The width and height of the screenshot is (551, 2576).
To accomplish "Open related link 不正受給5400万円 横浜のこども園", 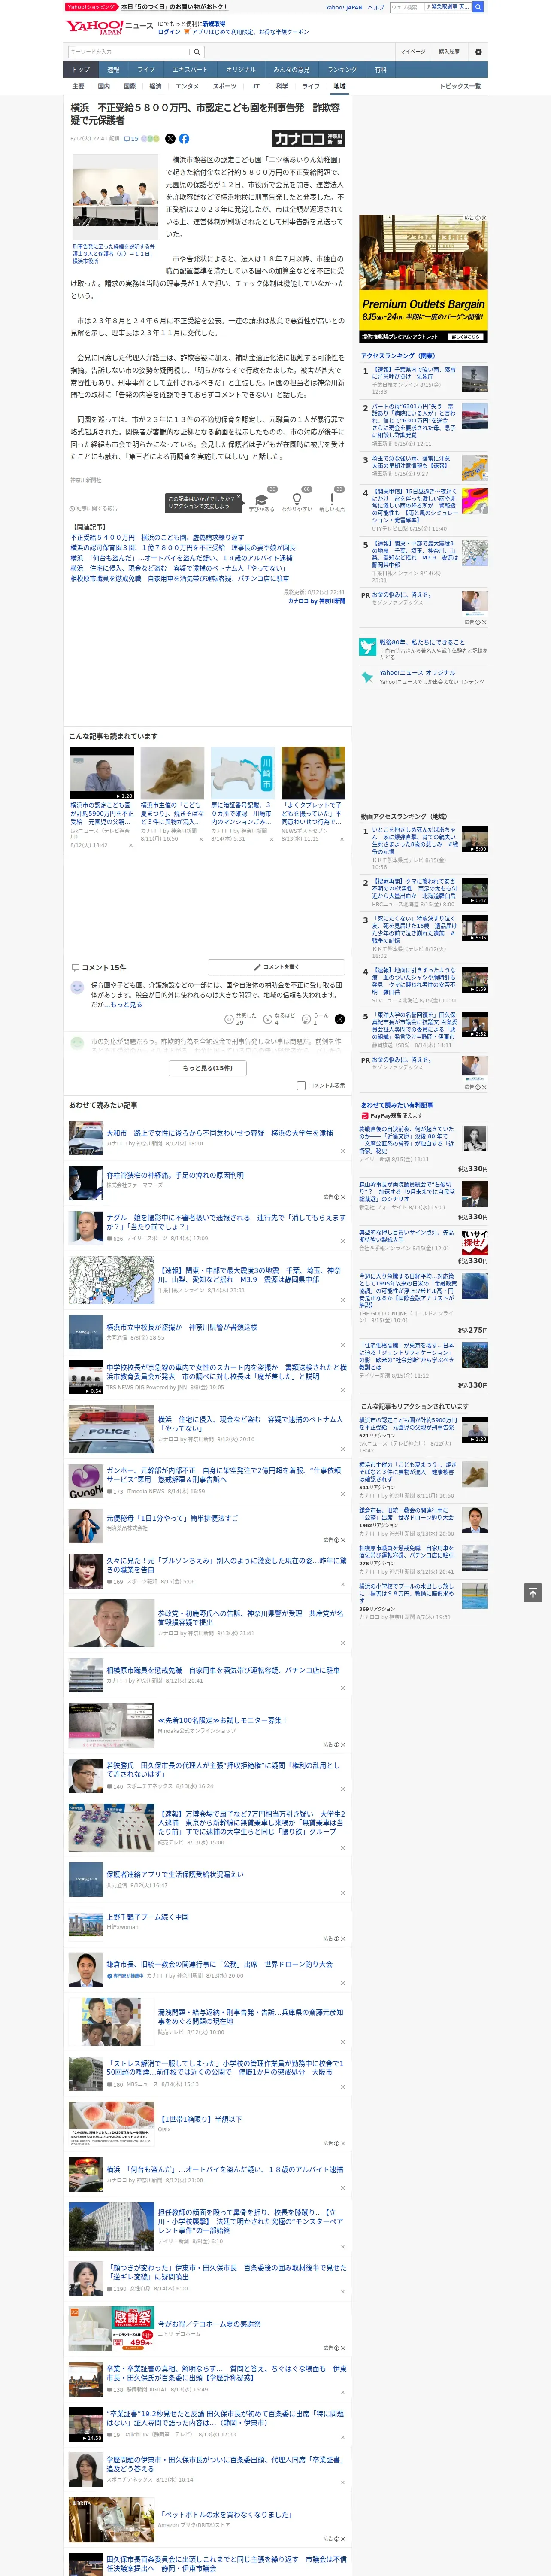I will (156, 537).
